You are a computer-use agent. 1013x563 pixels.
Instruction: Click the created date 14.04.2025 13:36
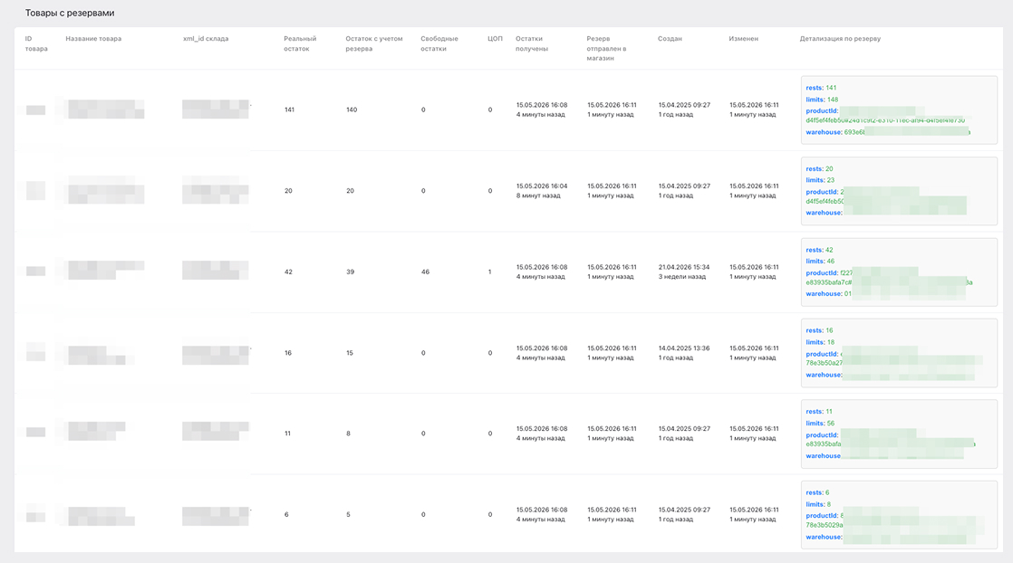coord(683,348)
